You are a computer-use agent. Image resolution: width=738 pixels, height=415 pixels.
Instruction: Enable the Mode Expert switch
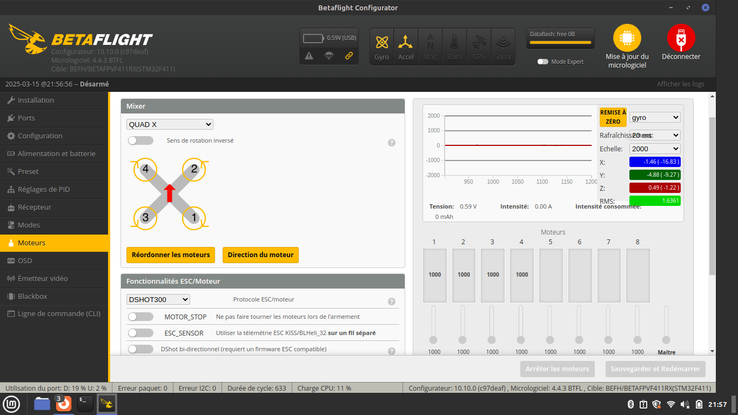click(x=542, y=62)
